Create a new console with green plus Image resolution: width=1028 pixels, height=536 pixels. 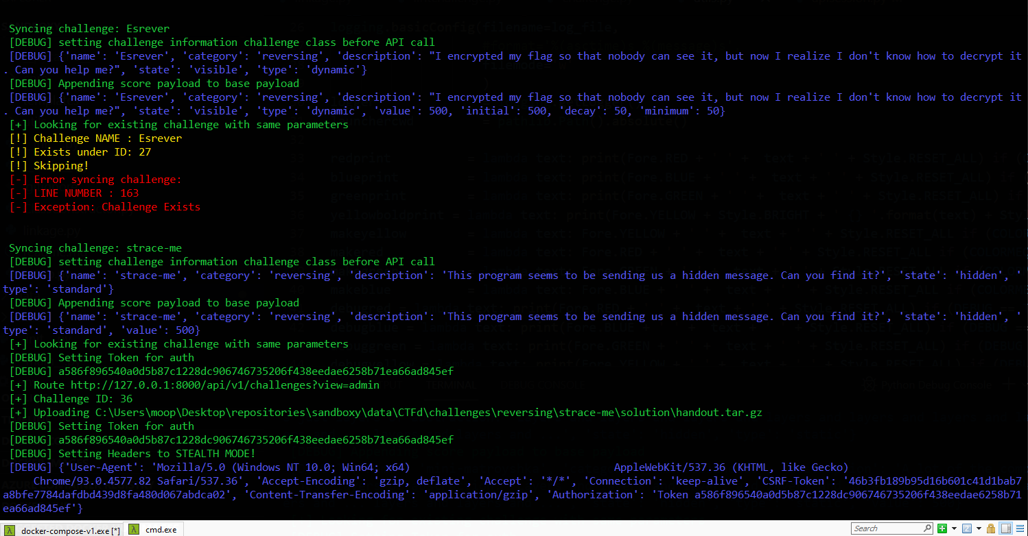pos(942,528)
